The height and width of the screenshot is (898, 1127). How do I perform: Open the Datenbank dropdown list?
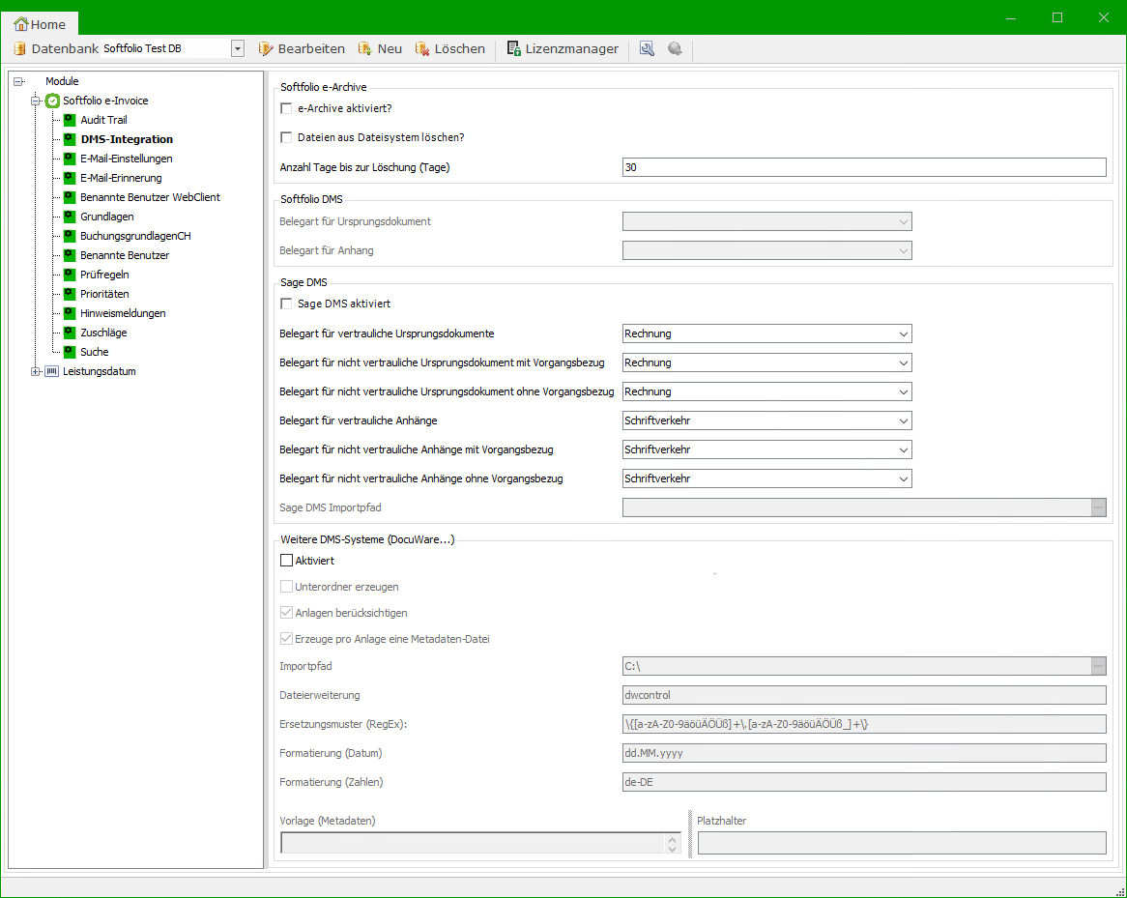tap(237, 48)
